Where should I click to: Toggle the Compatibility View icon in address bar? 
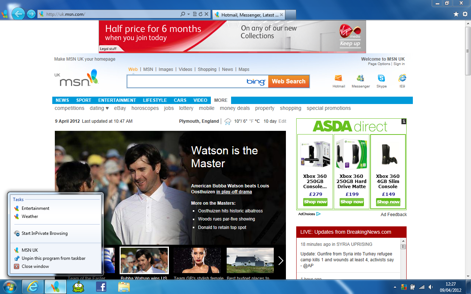[195, 14]
